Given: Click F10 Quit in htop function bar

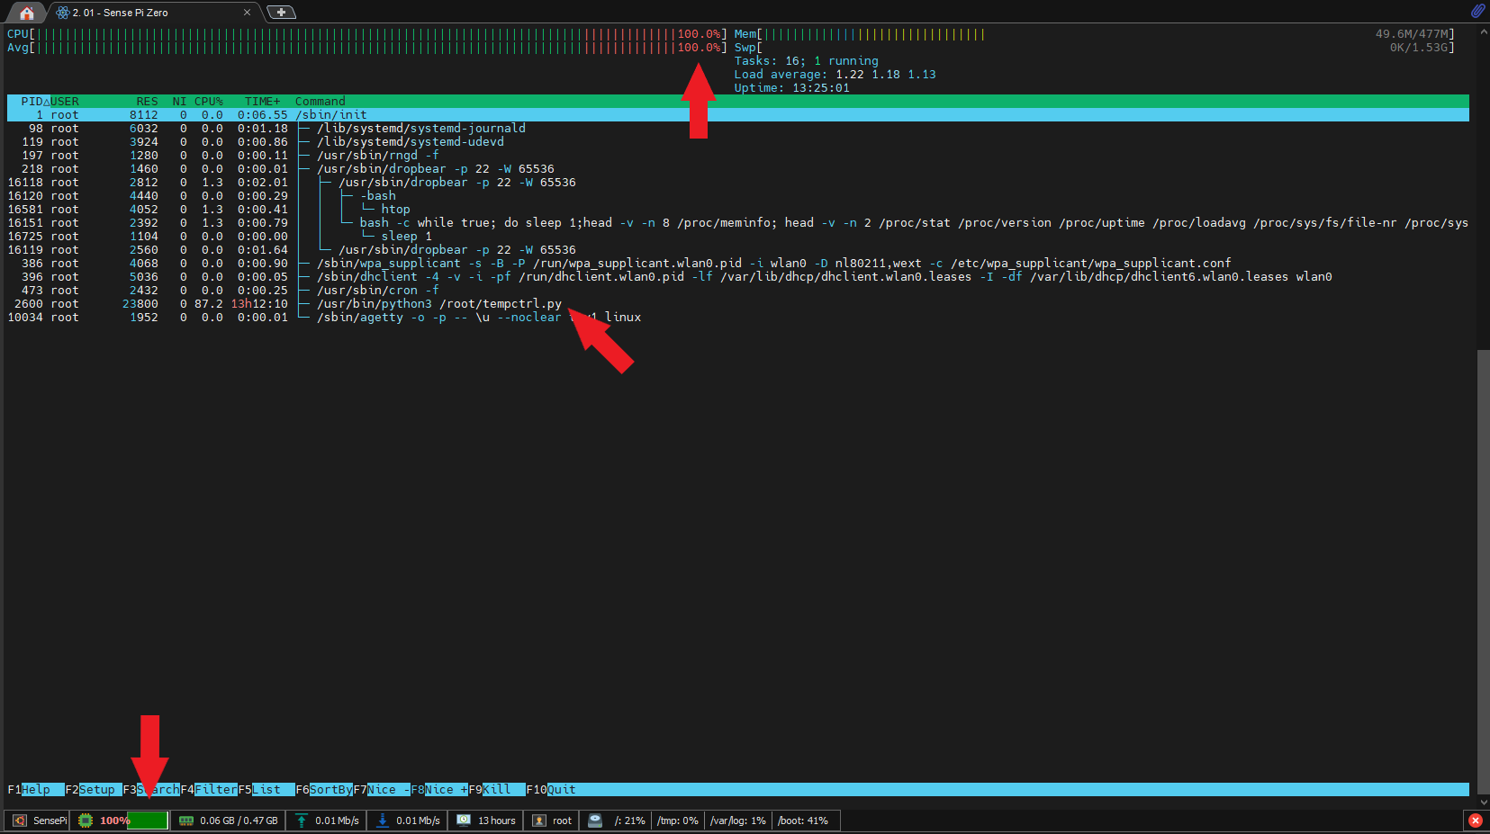Looking at the screenshot, I should tap(551, 790).
